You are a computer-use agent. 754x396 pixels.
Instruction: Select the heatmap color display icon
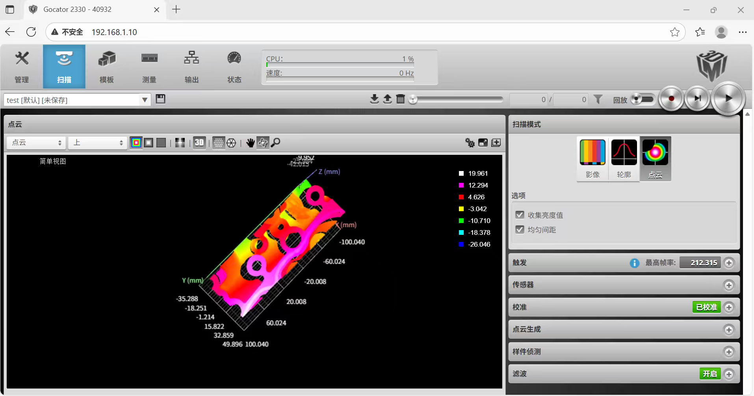pyautogui.click(x=136, y=143)
